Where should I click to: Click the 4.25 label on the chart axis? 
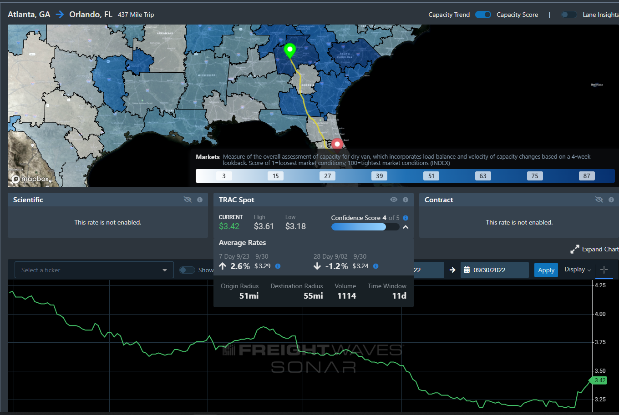[600, 285]
